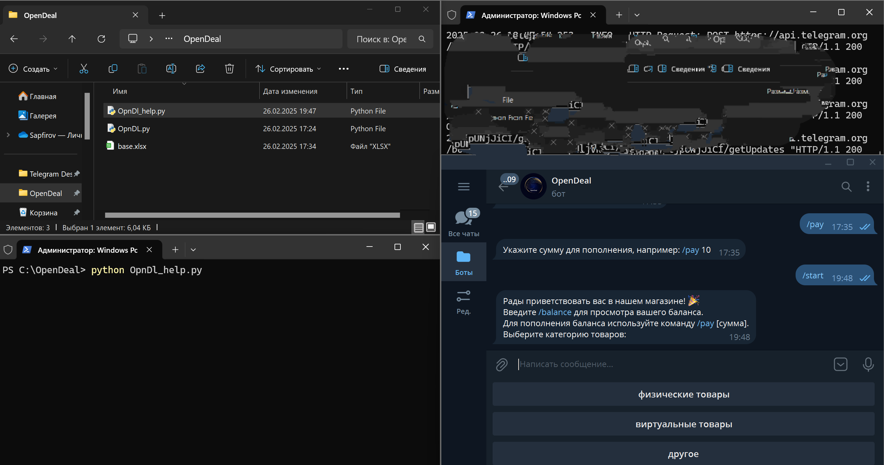Click the Написать сообщение input field

(673, 364)
